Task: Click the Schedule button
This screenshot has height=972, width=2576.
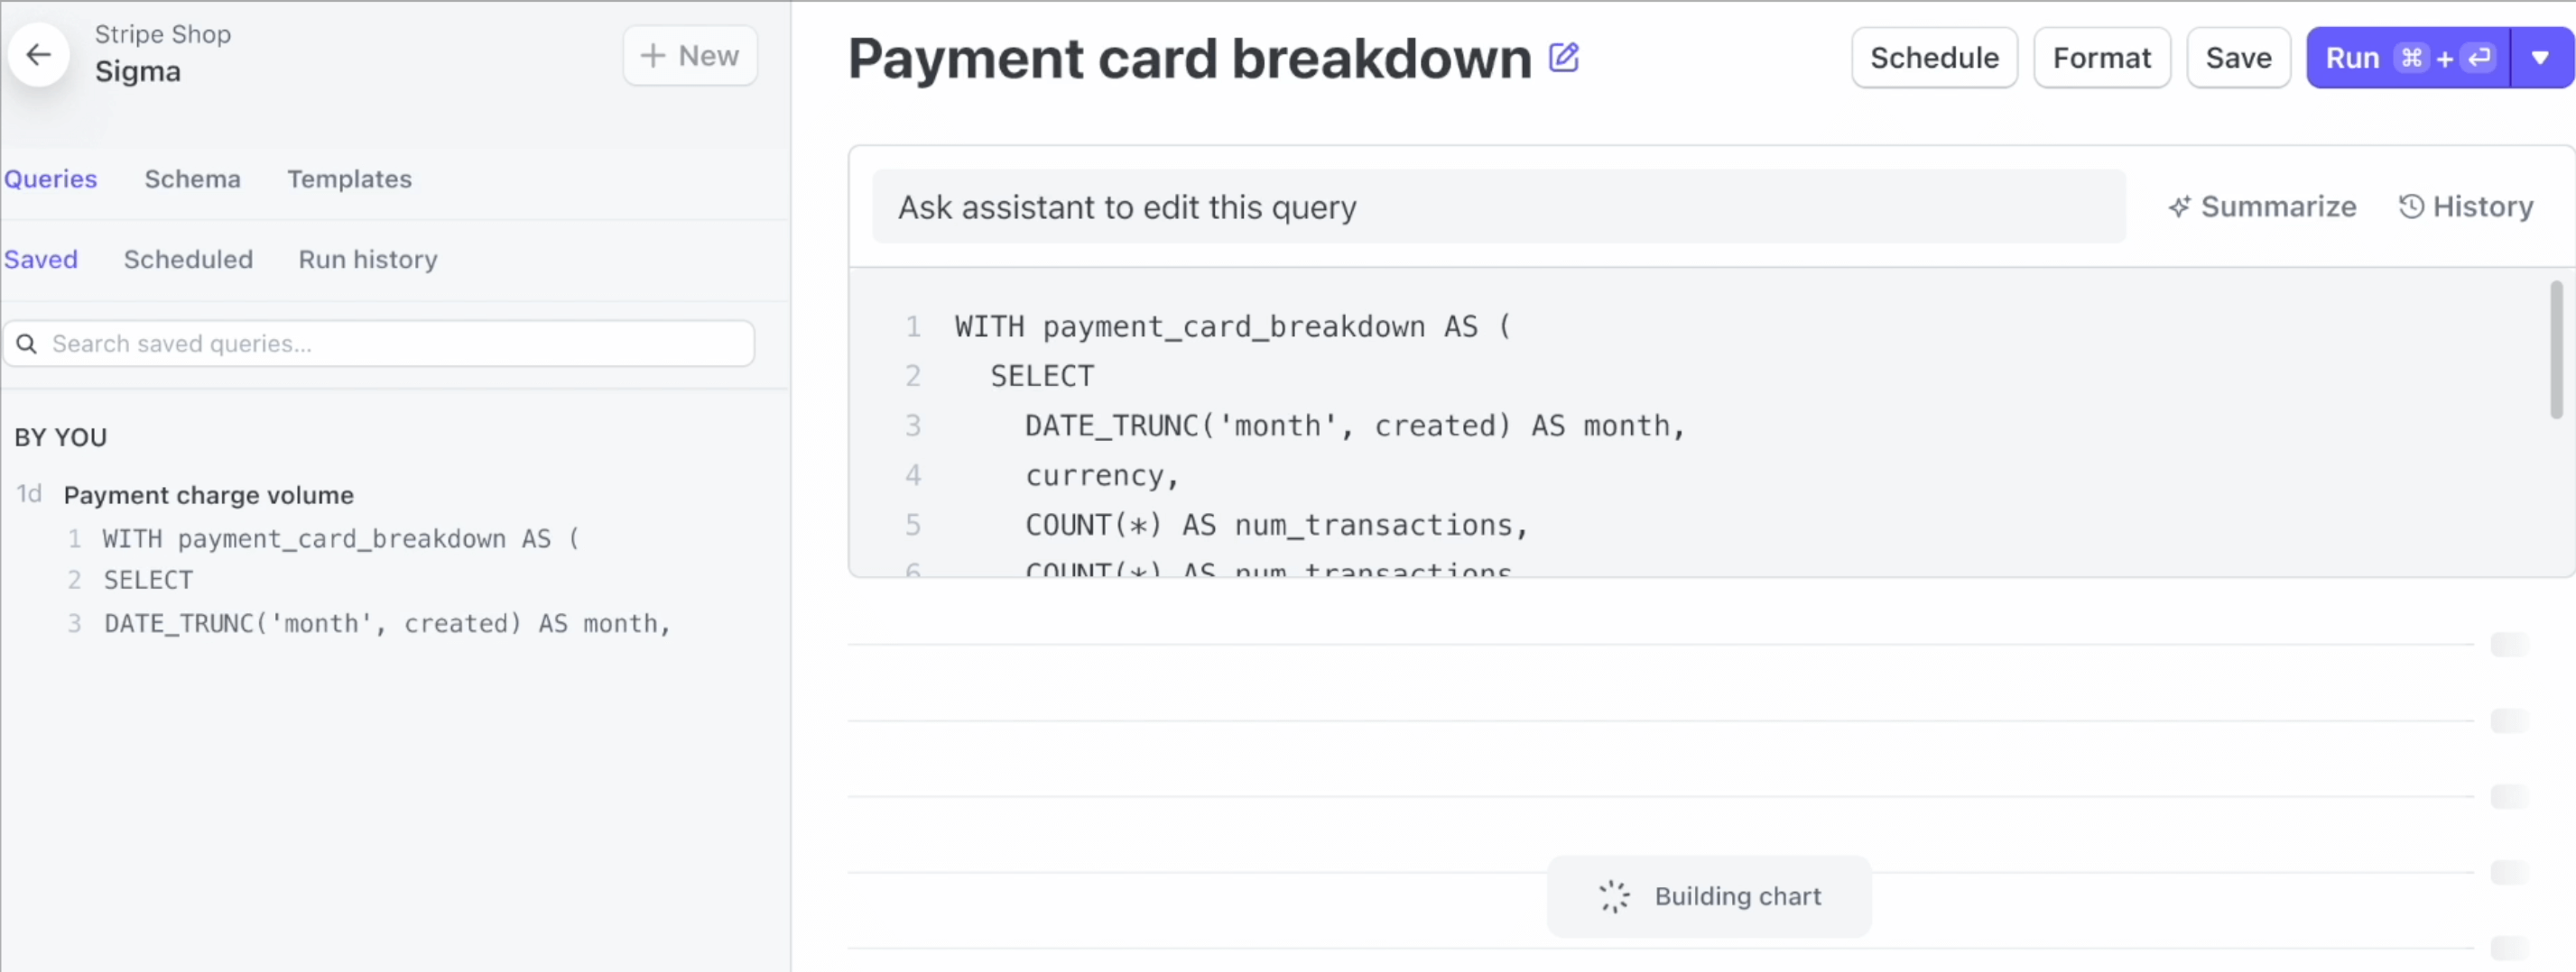Action: pyautogui.click(x=1934, y=58)
